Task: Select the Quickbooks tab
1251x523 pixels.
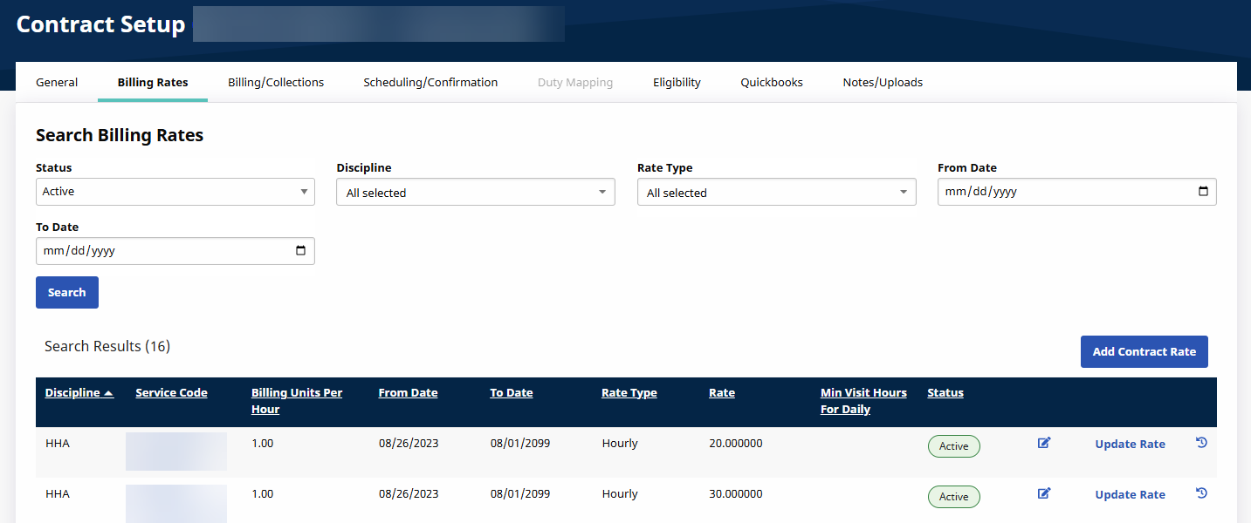Action: pyautogui.click(x=772, y=83)
